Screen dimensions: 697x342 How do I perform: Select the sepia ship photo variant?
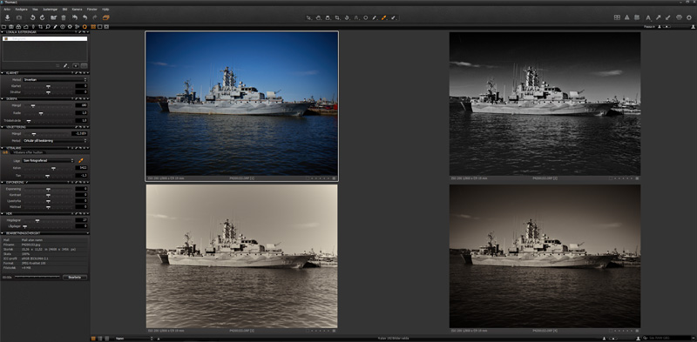click(242, 256)
